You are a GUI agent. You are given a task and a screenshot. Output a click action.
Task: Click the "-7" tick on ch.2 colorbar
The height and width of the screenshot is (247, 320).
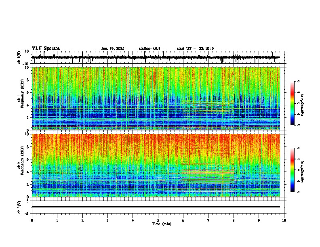pyautogui.click(x=298, y=192)
